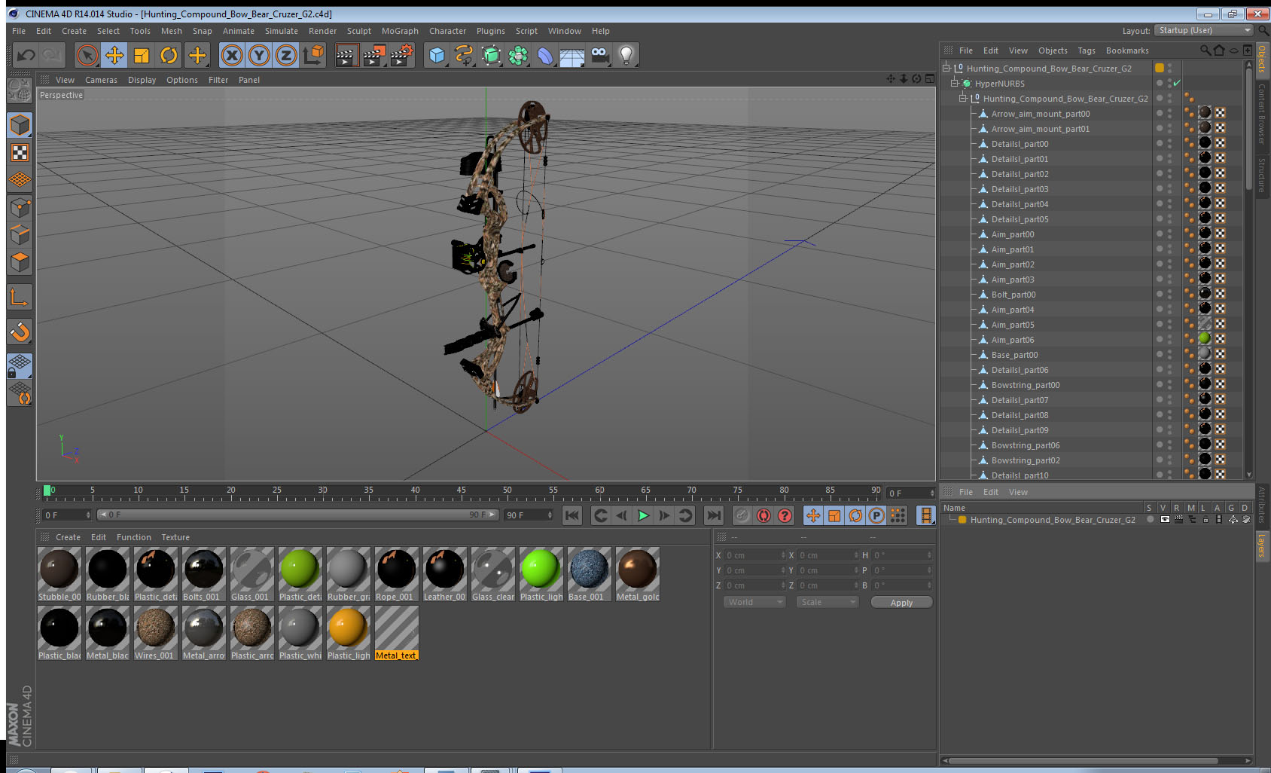Open the Layout dropdown Startup (User)
1271x773 pixels.
[1205, 30]
